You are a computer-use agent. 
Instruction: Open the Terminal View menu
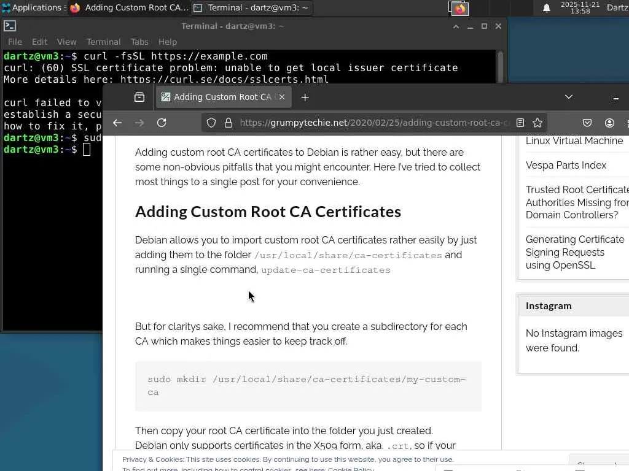click(66, 42)
